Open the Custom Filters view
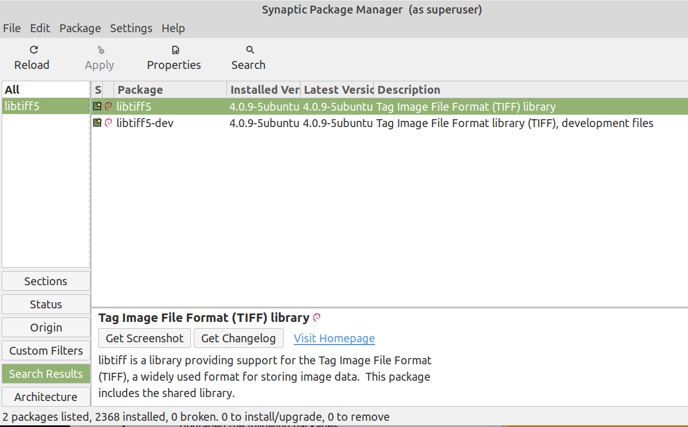 [x=46, y=351]
